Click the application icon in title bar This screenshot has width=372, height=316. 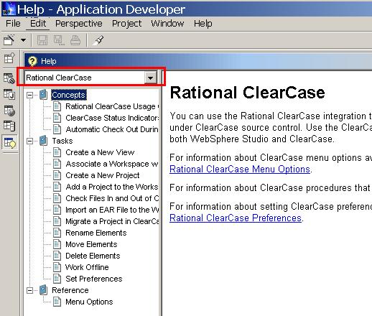(9, 9)
